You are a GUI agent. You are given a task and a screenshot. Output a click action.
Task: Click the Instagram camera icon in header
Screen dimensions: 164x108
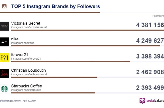[x=4, y=6]
